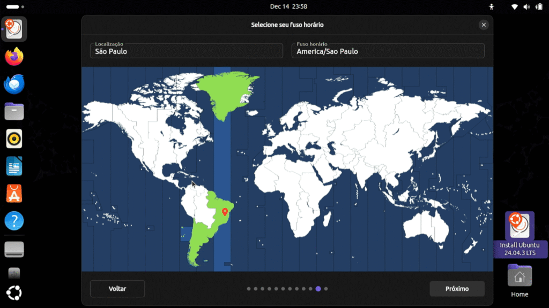Open Firefox from the dock
The image size is (549, 308).
point(14,56)
